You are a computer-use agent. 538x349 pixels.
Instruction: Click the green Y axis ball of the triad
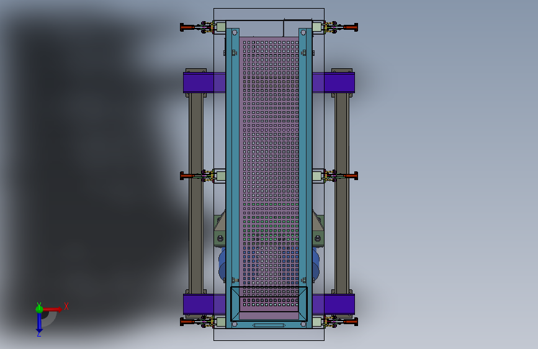tap(39, 309)
